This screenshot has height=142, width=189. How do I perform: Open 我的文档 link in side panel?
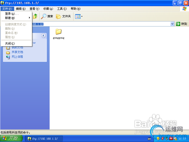tap(17, 47)
